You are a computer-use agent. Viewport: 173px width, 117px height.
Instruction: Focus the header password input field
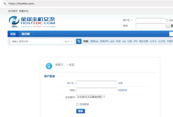[150, 26]
